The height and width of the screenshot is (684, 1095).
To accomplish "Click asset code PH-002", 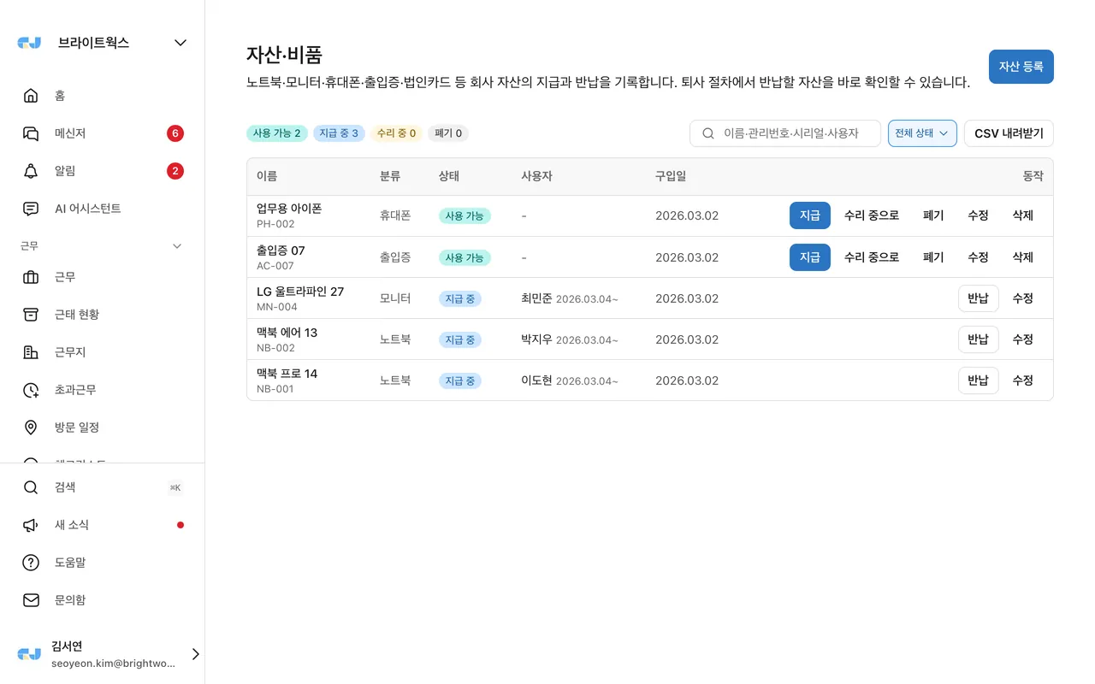I will [275, 224].
